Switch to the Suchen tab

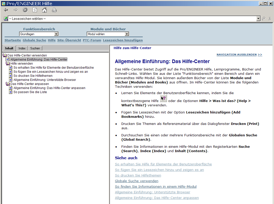tap(35, 48)
